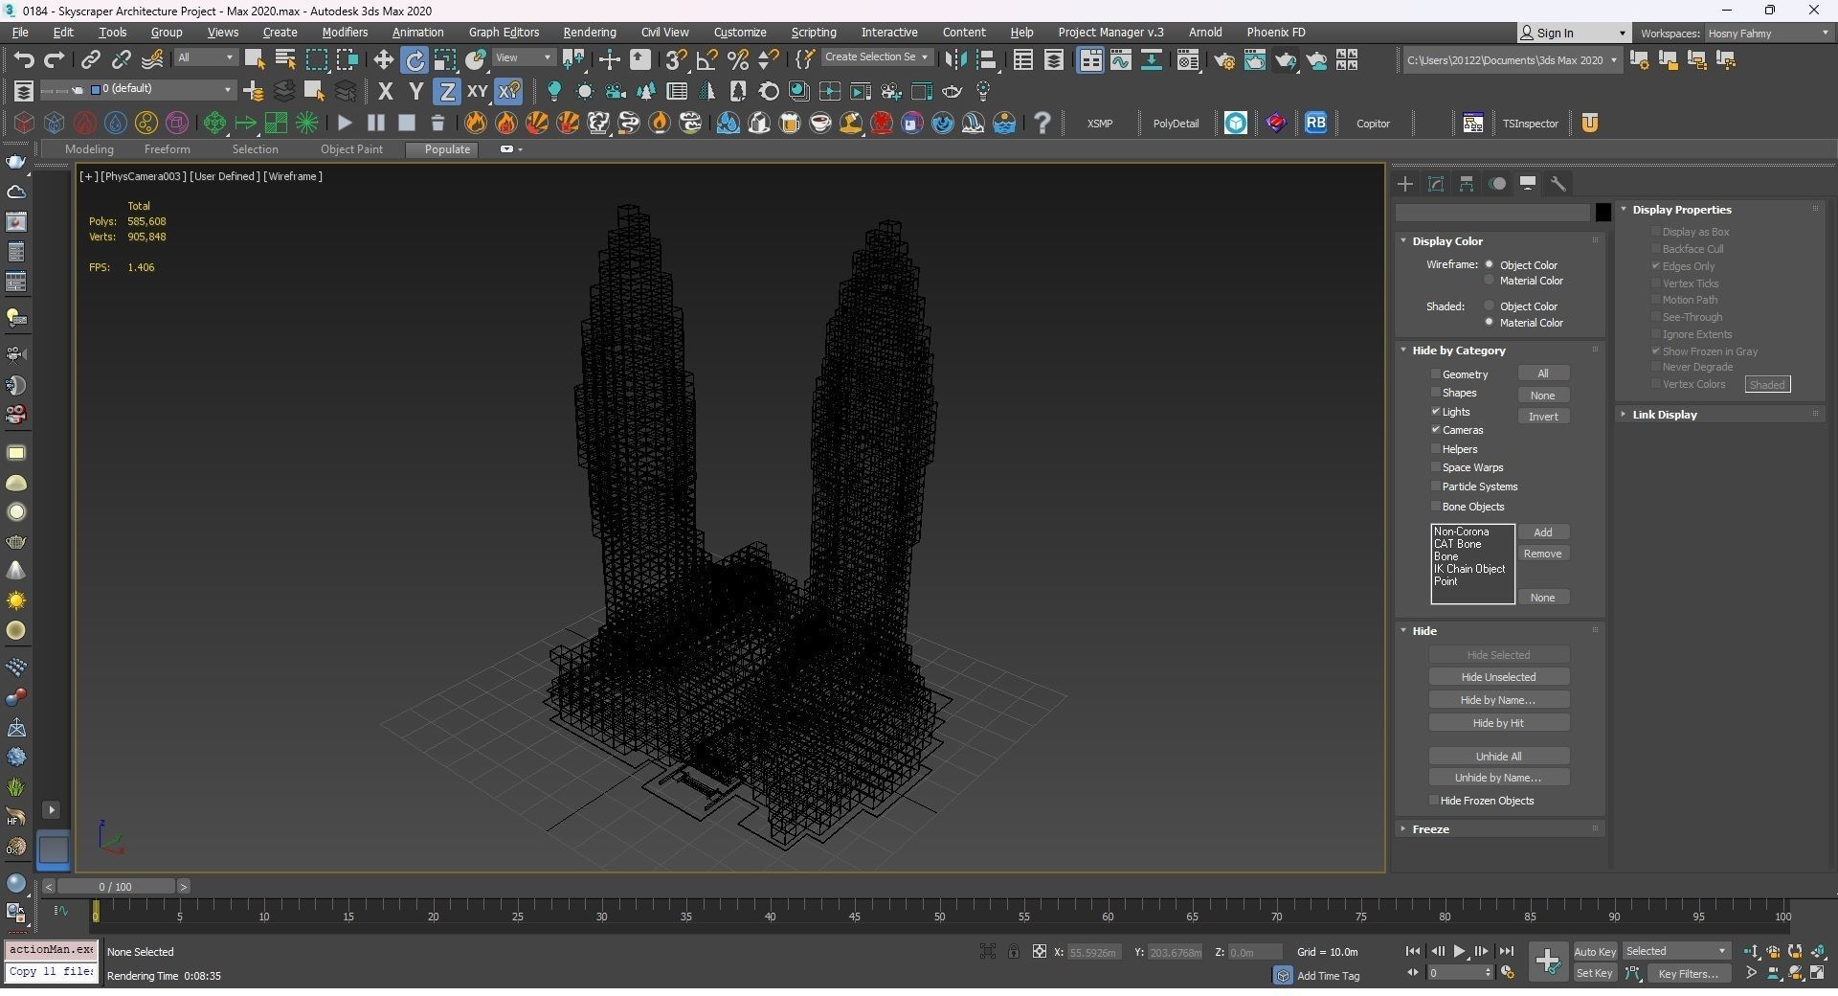The height and width of the screenshot is (996, 1838).
Task: Uncheck the Lights hide checkbox
Action: coord(1436,412)
